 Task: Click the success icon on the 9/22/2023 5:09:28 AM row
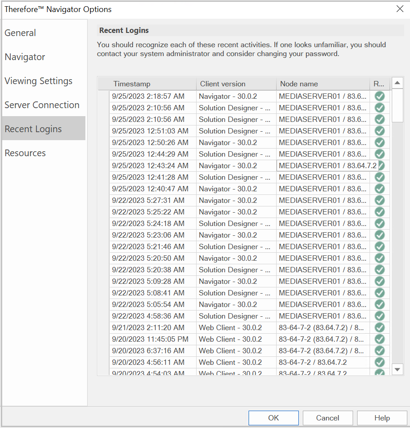[x=380, y=281]
